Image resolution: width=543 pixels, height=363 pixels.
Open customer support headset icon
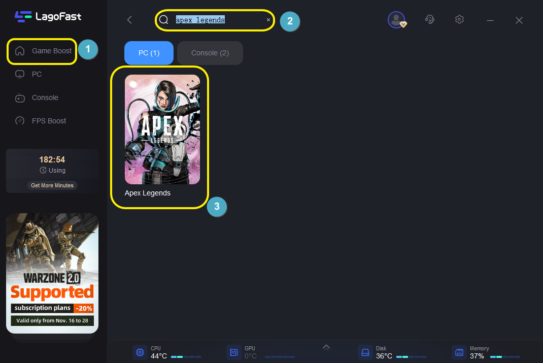430,19
